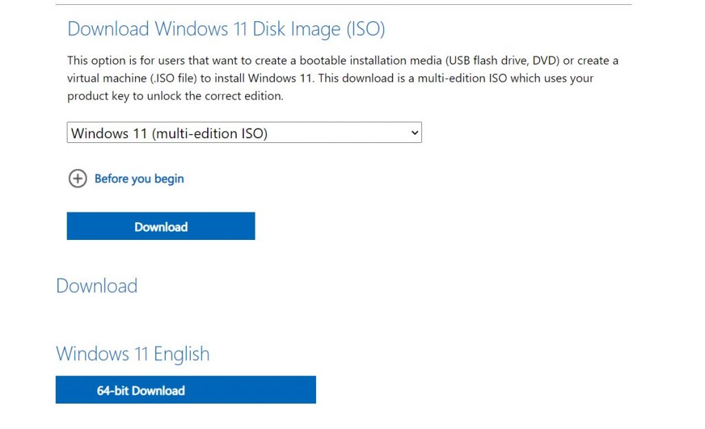Click the Download Windows 11 Disk Image heading
The image size is (705, 429).
coord(226,29)
